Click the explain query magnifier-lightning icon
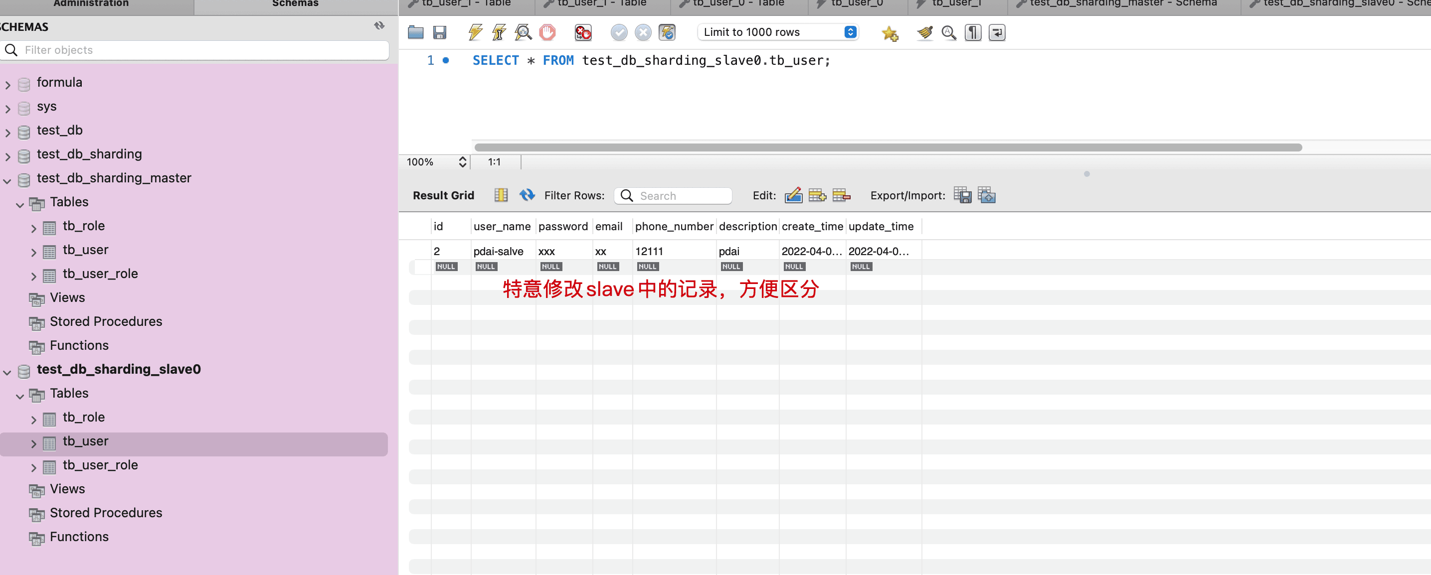 coord(523,32)
